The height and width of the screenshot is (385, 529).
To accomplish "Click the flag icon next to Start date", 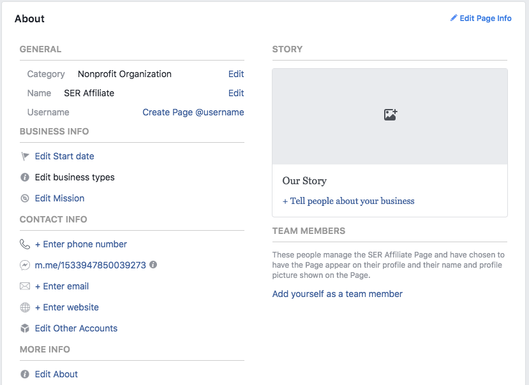I will 25,156.
